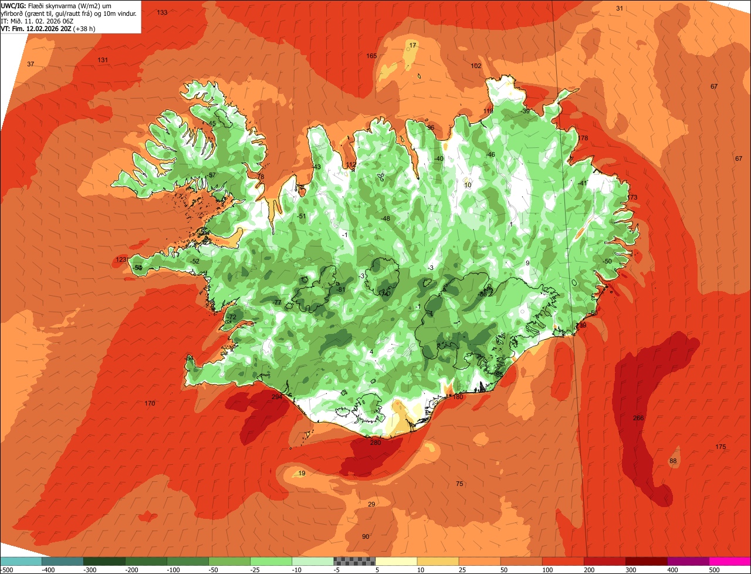Click the flux value '280' off the coast
751x574 pixels.
(375, 443)
